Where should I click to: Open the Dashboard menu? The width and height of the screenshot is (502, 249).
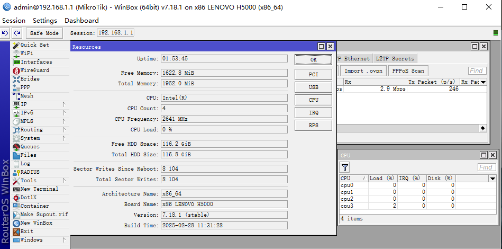(x=81, y=21)
